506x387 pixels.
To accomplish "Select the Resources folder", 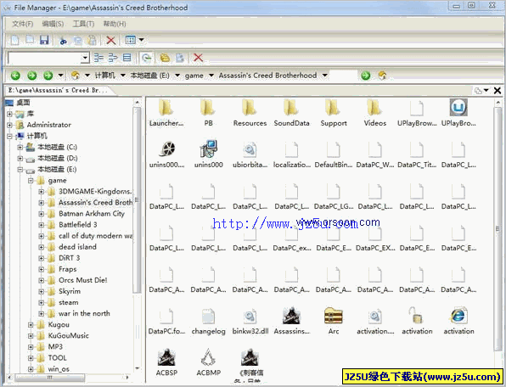I will point(250,112).
